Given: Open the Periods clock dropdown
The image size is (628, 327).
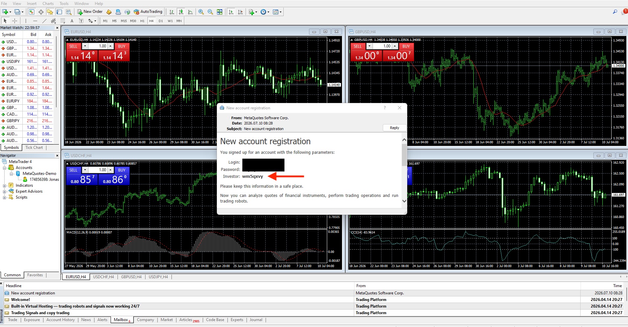Looking at the screenshot, I should click(x=268, y=12).
